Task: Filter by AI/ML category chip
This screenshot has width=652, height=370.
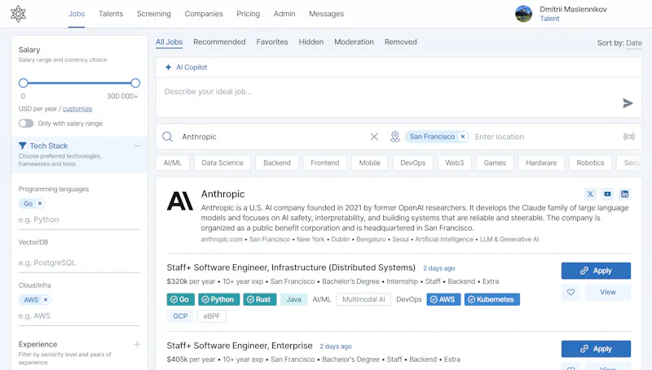Action: tap(173, 163)
